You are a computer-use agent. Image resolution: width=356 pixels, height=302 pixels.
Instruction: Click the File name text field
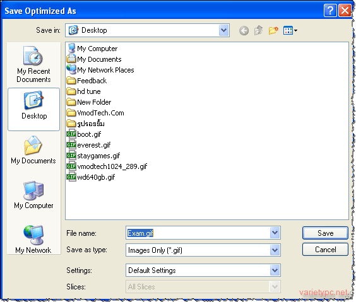(x=198, y=233)
